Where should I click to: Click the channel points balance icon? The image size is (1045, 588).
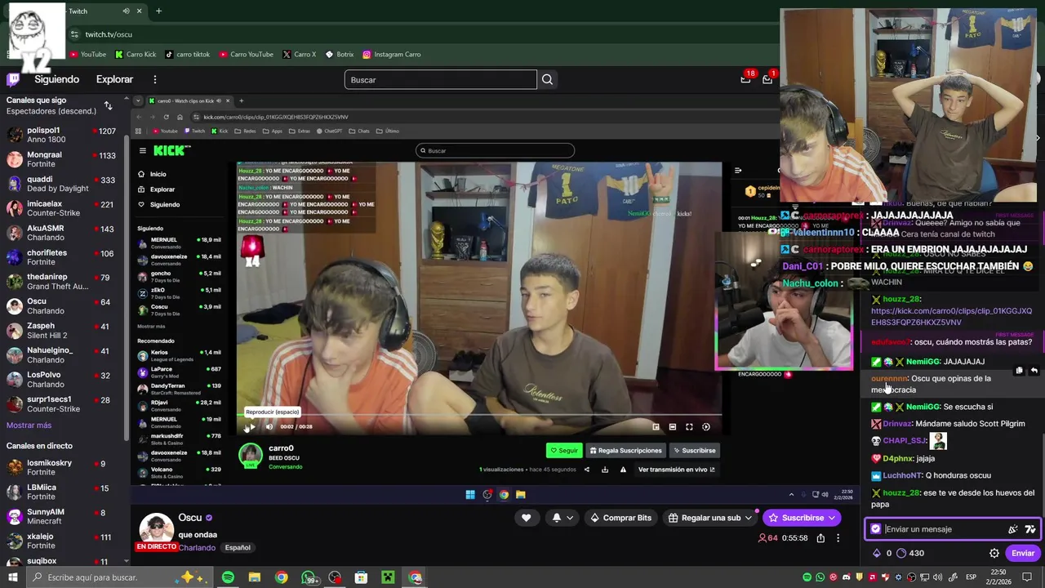pyautogui.click(x=901, y=553)
